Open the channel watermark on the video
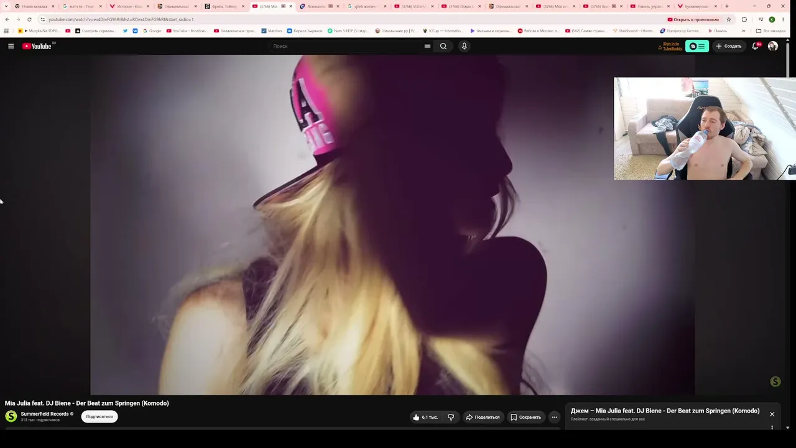 (x=775, y=381)
